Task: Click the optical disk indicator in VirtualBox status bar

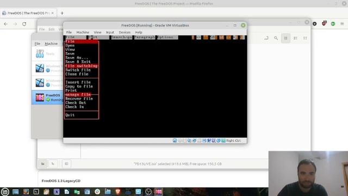Action: (x=179, y=140)
